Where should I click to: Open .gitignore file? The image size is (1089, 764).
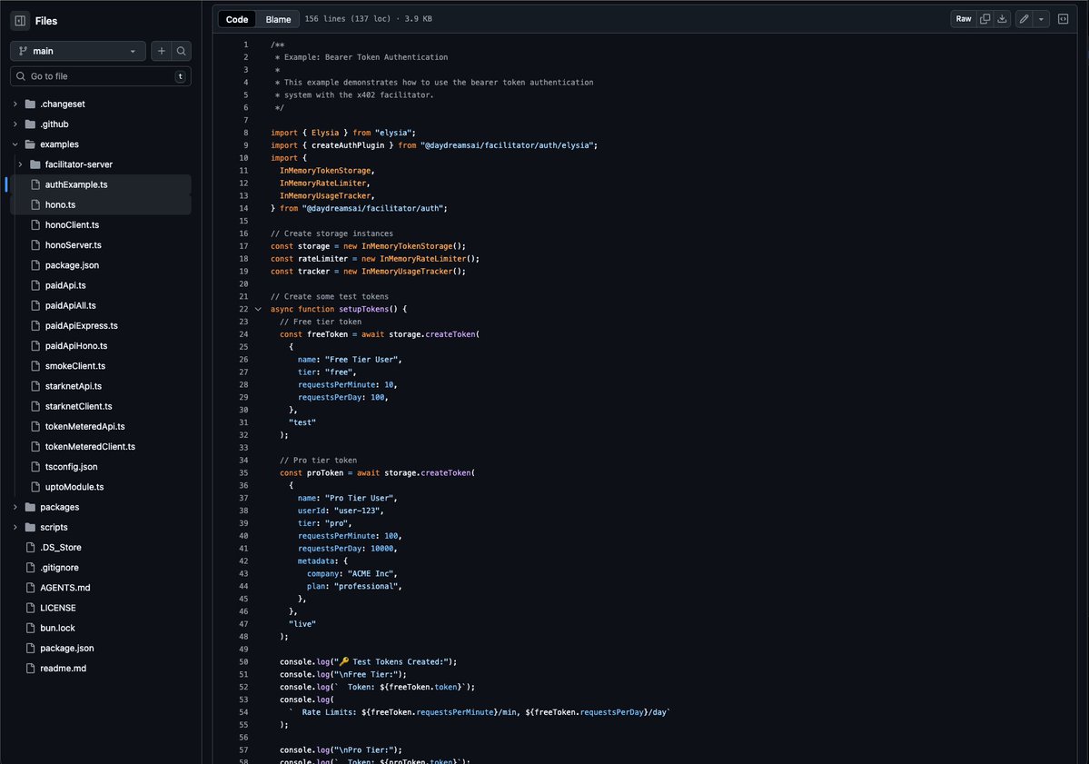(59, 568)
